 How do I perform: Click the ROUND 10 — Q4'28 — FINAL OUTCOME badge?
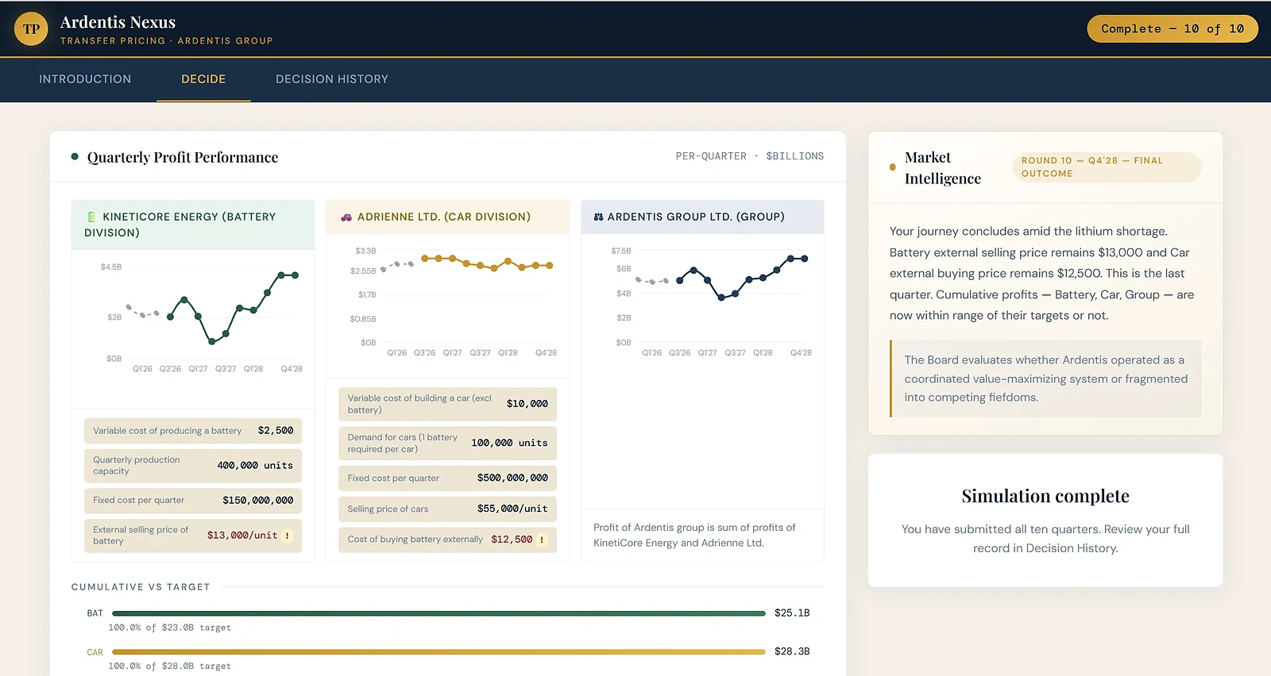click(x=1107, y=167)
